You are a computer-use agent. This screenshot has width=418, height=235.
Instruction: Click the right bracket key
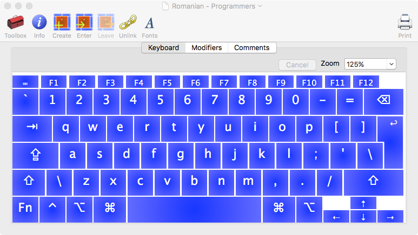point(363,129)
